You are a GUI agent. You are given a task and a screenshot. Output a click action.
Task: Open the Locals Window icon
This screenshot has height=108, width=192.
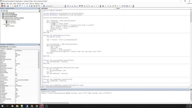coord(122,6)
